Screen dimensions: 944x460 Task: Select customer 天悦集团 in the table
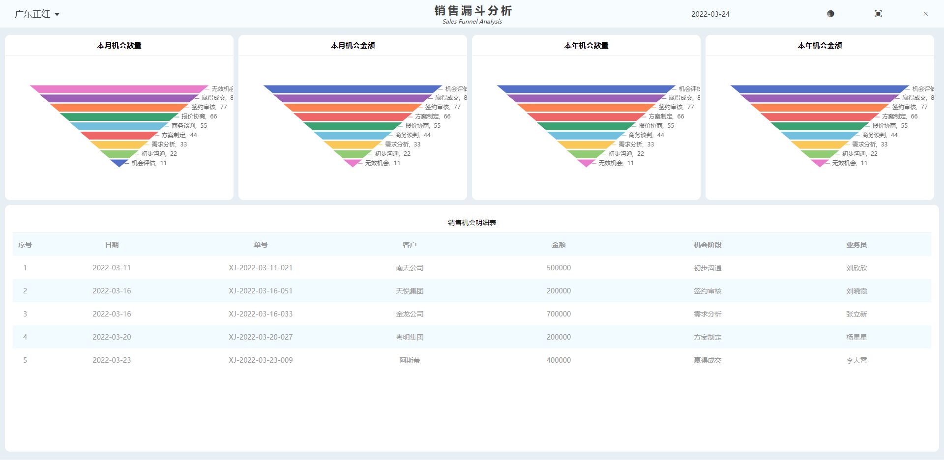coord(410,291)
